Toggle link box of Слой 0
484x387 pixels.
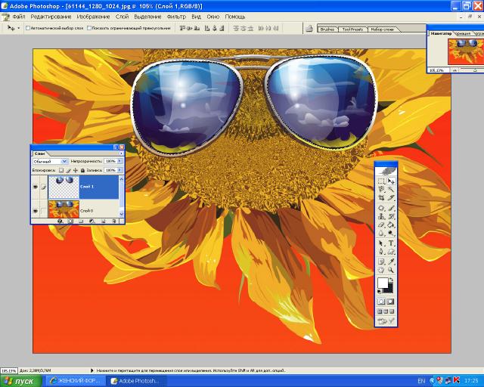pos(44,211)
